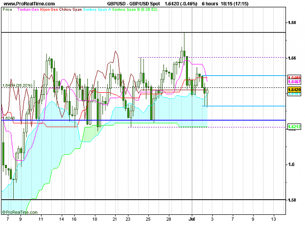Click the 28 date axis label
Screen dimensions: 305x229
(169, 219)
